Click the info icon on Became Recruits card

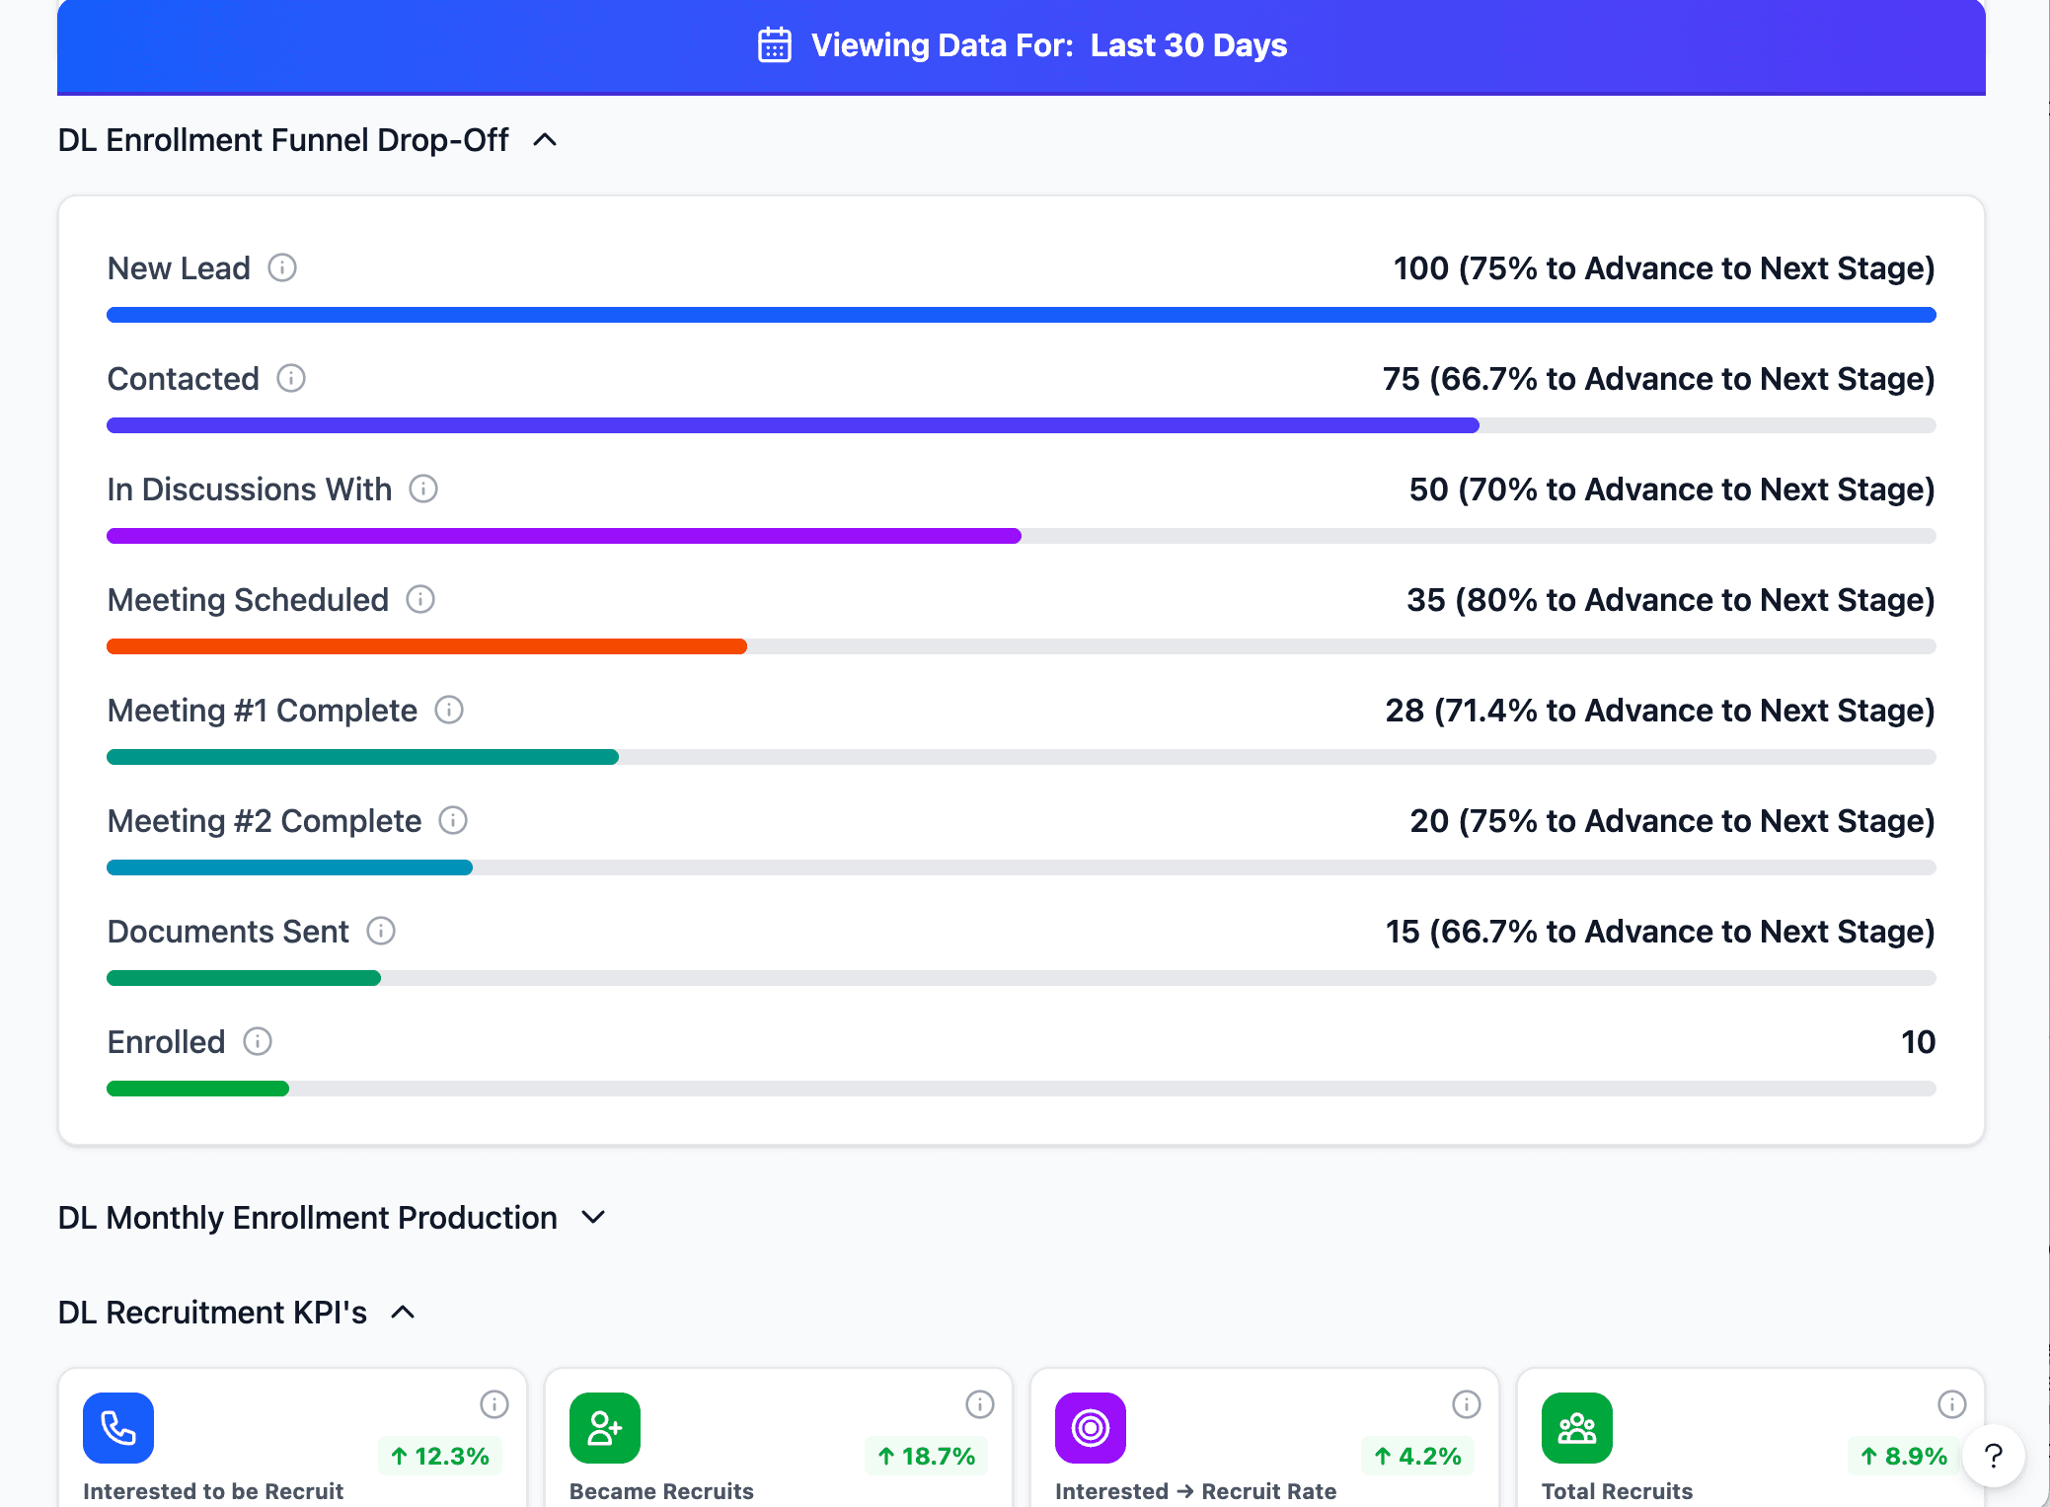[x=979, y=1404]
